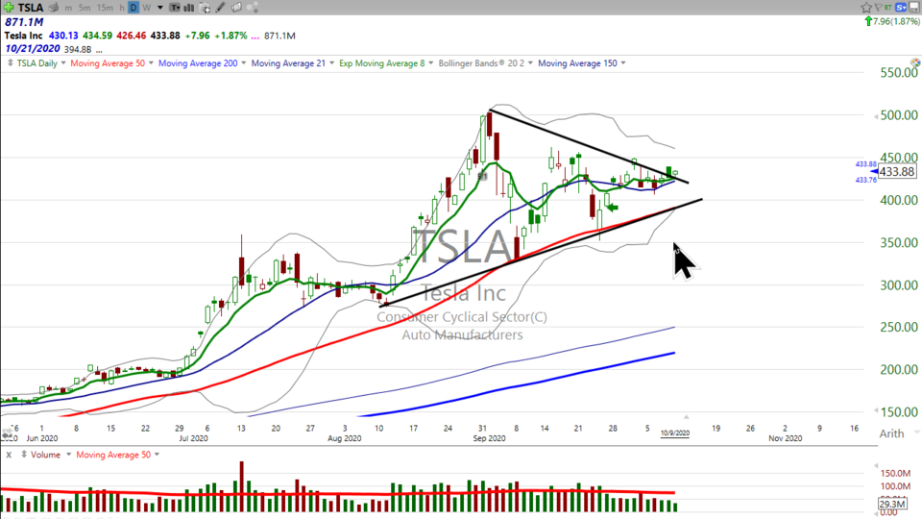Screen dimensions: 922x519
Task: Open the blue 'S' dropdown button
Action: [x=901, y=8]
